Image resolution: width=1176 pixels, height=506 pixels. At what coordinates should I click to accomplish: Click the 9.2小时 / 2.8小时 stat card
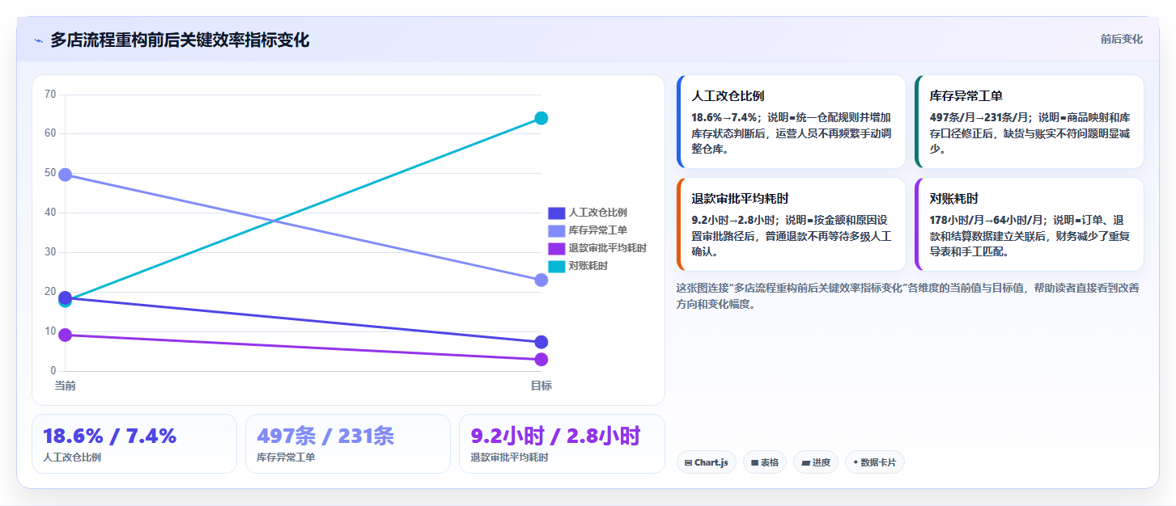tap(562, 444)
